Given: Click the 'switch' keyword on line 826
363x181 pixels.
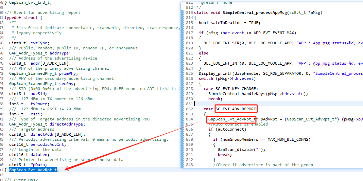Looking at the screenshot, I should coord(206,78).
